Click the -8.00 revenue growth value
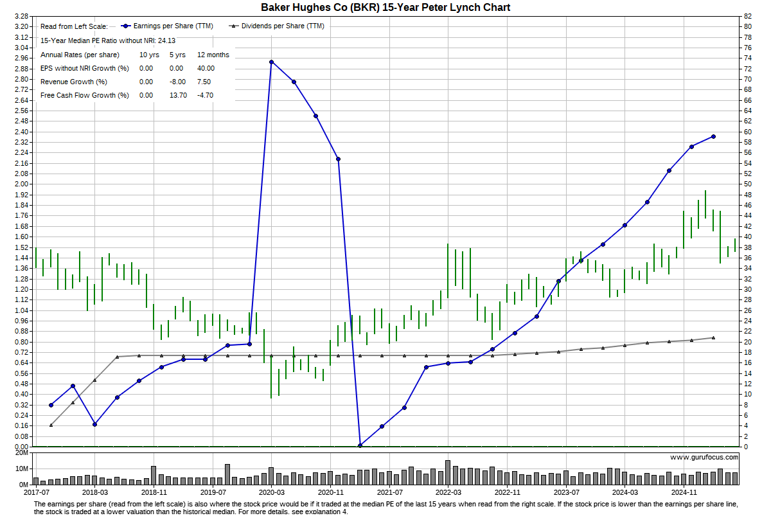The image size is (771, 527). point(177,82)
